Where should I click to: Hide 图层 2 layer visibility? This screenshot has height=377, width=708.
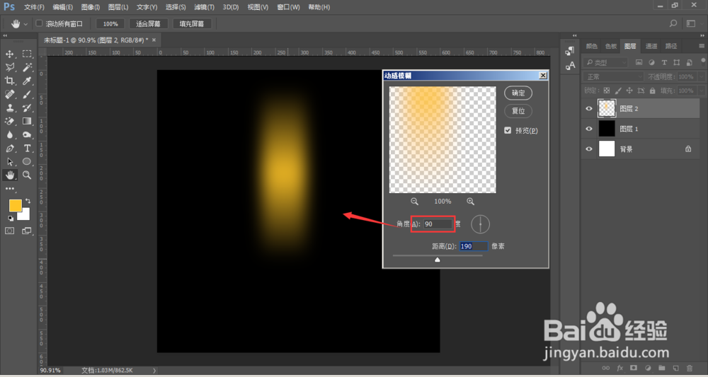589,109
